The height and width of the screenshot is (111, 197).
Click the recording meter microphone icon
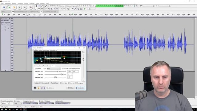[46, 6]
